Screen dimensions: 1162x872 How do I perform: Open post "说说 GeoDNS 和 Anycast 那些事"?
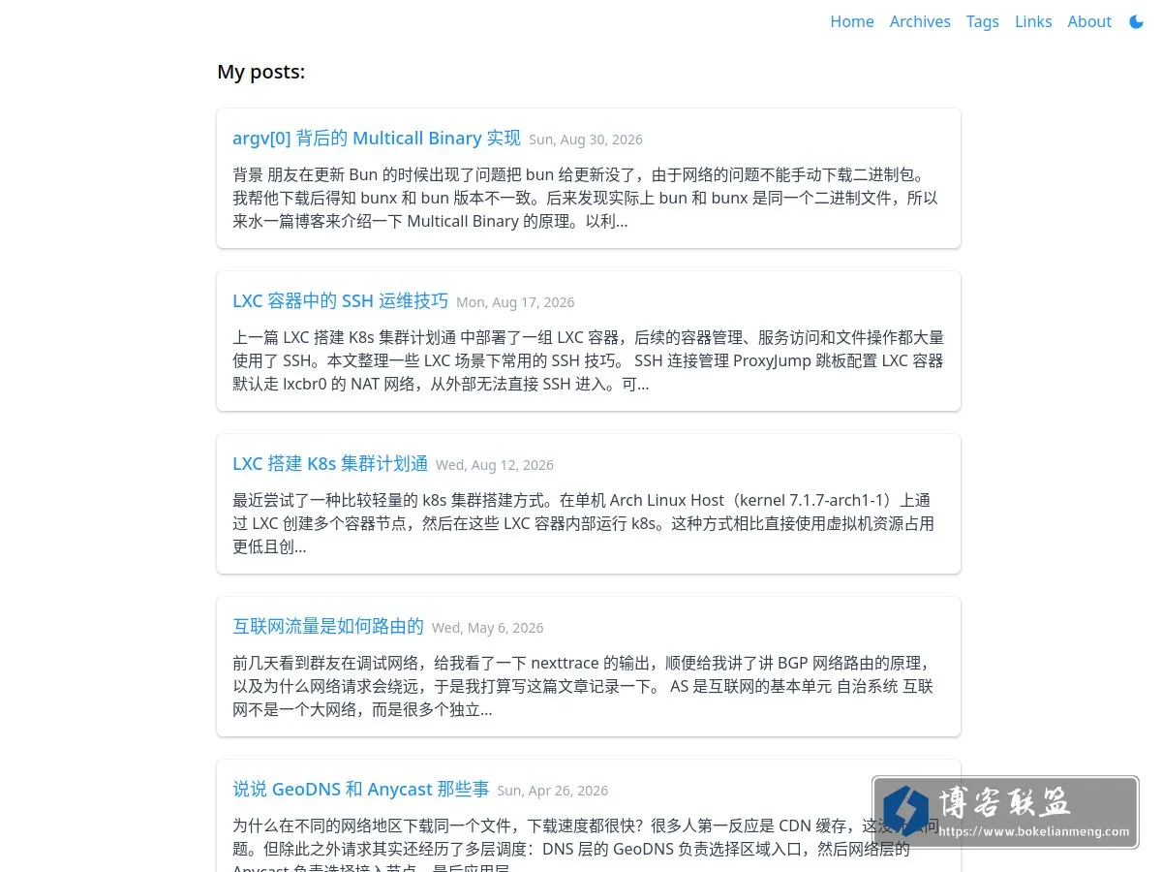[361, 789]
